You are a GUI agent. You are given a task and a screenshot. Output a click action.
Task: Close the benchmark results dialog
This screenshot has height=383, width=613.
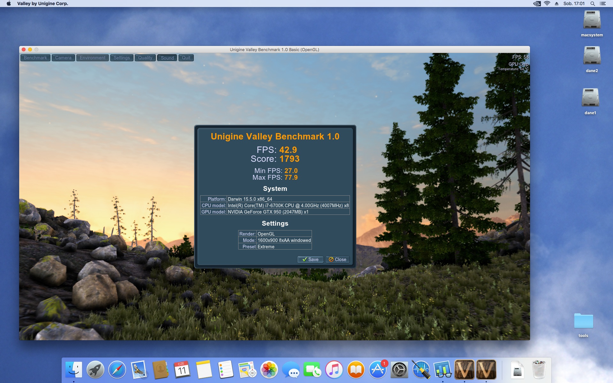click(x=337, y=259)
